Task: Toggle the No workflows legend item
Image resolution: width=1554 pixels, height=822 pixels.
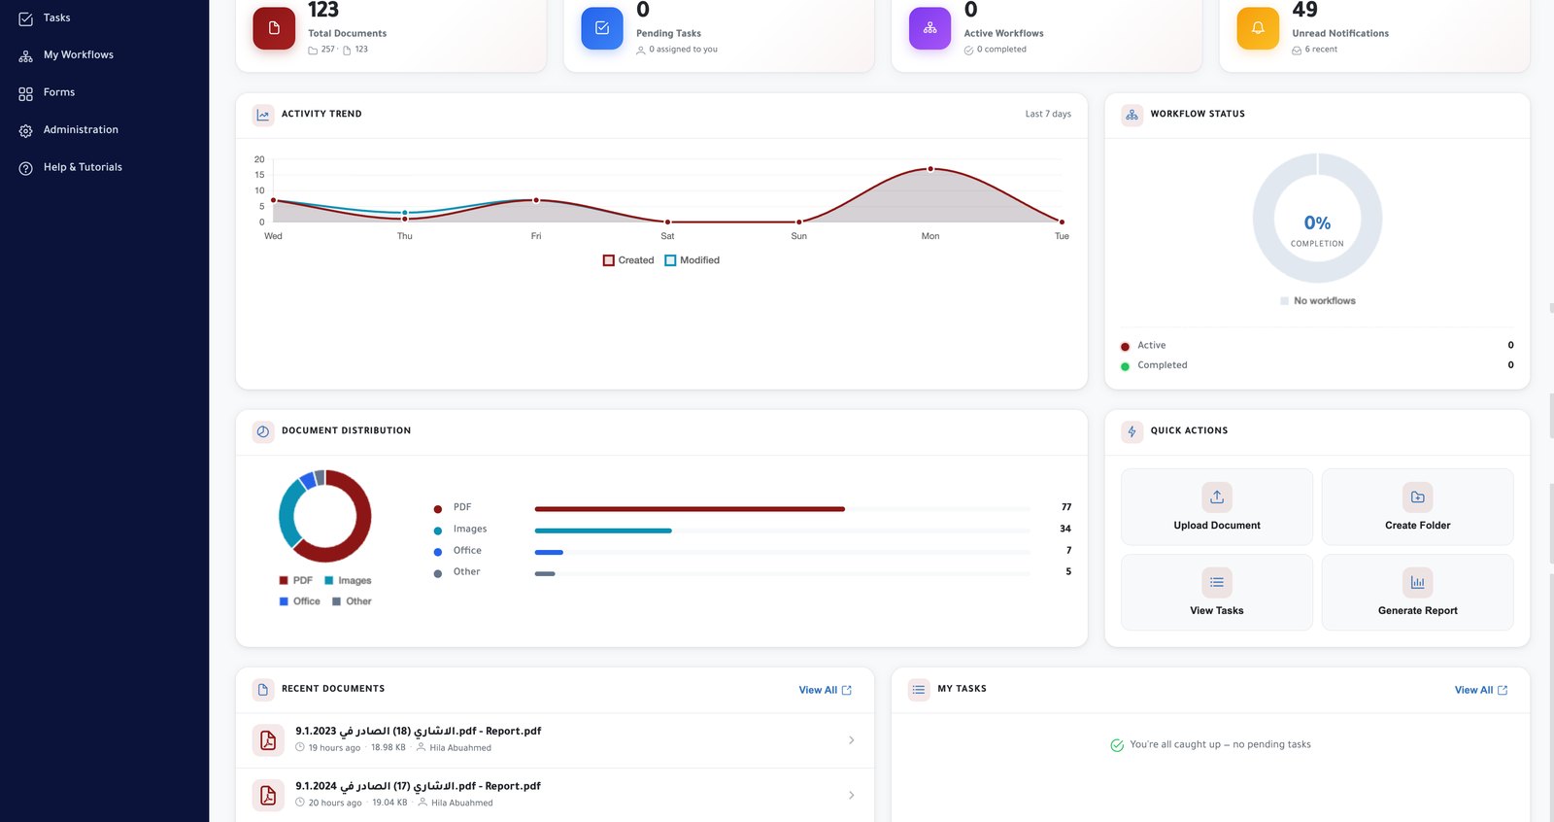Action: pyautogui.click(x=1318, y=301)
